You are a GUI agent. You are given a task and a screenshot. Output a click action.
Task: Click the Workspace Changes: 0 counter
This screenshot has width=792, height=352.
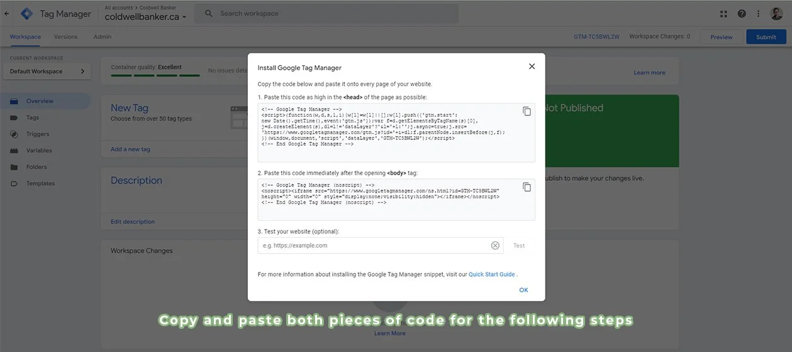click(x=660, y=36)
